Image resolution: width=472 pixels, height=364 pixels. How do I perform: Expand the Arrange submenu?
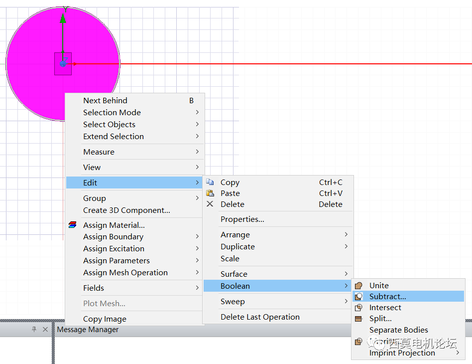(278, 235)
